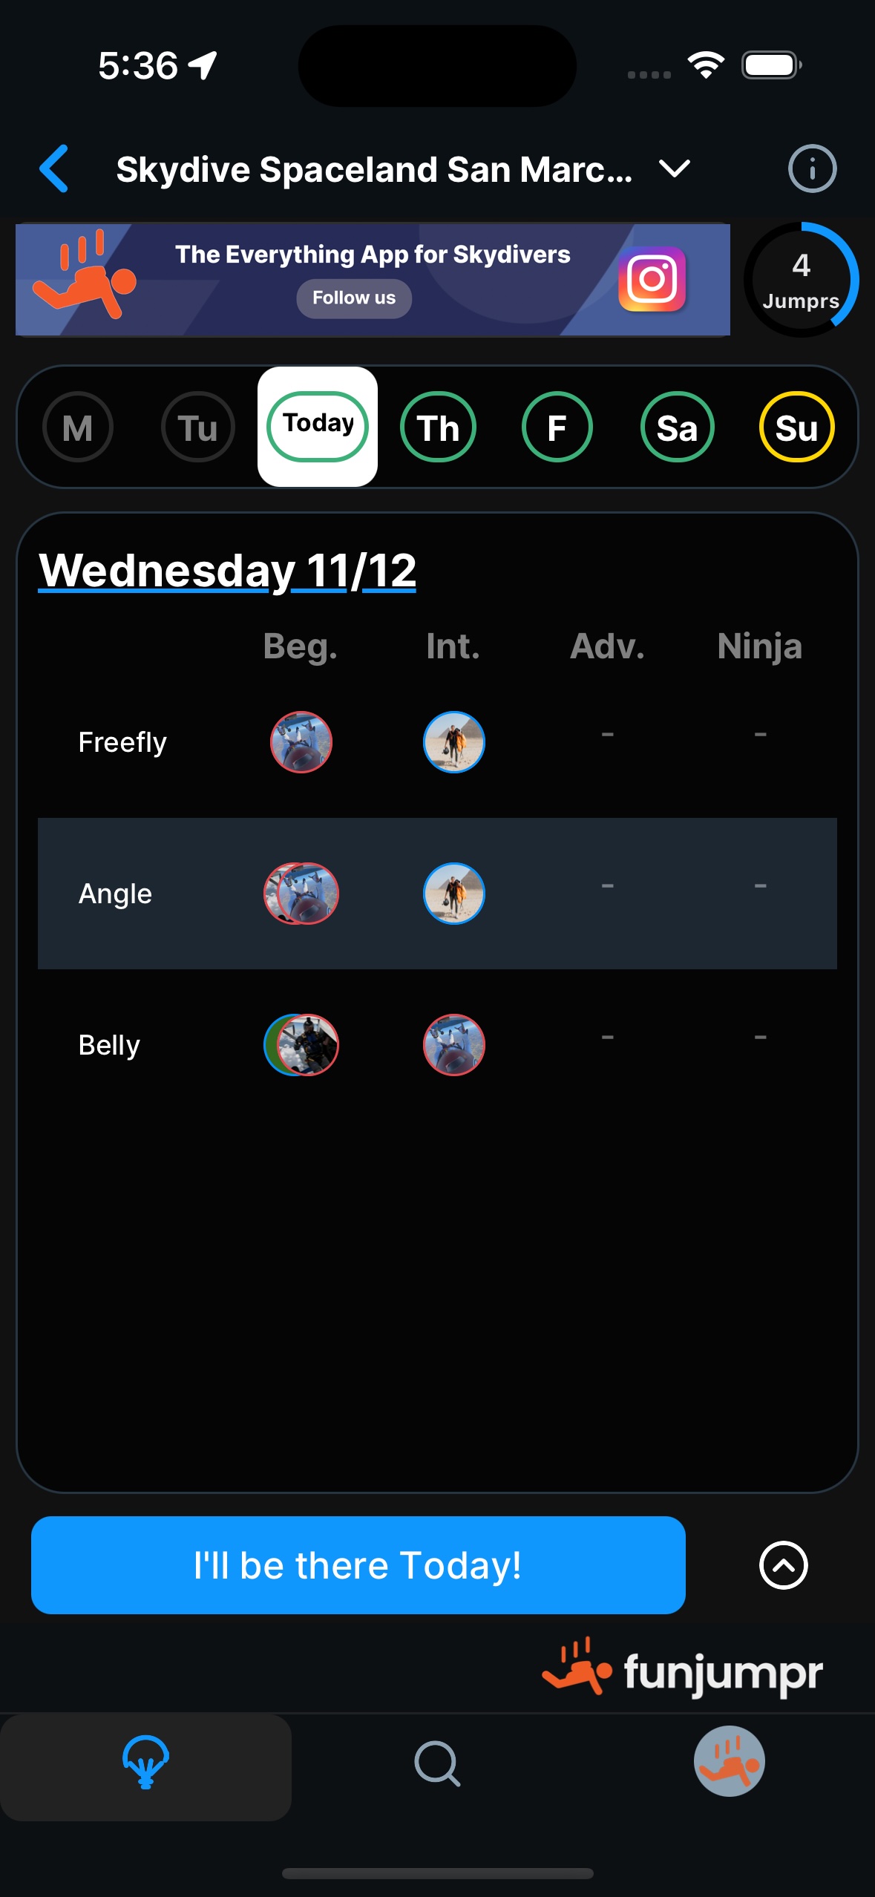Select Saturday in day picker
The width and height of the screenshot is (875, 1897).
tap(677, 427)
